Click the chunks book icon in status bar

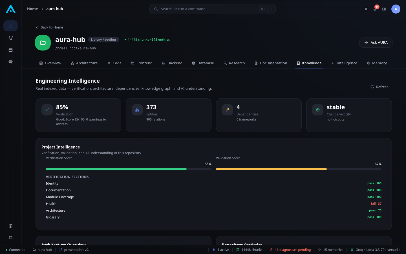pos(238,250)
